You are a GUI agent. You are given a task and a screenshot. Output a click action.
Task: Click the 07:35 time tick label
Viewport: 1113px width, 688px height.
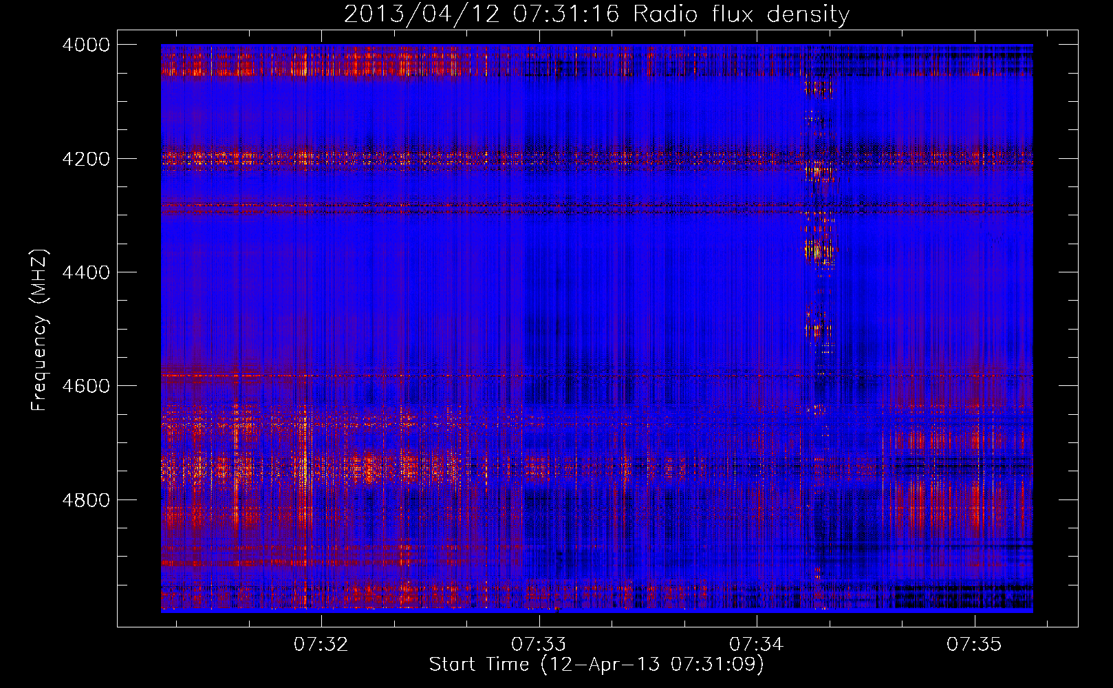point(974,645)
